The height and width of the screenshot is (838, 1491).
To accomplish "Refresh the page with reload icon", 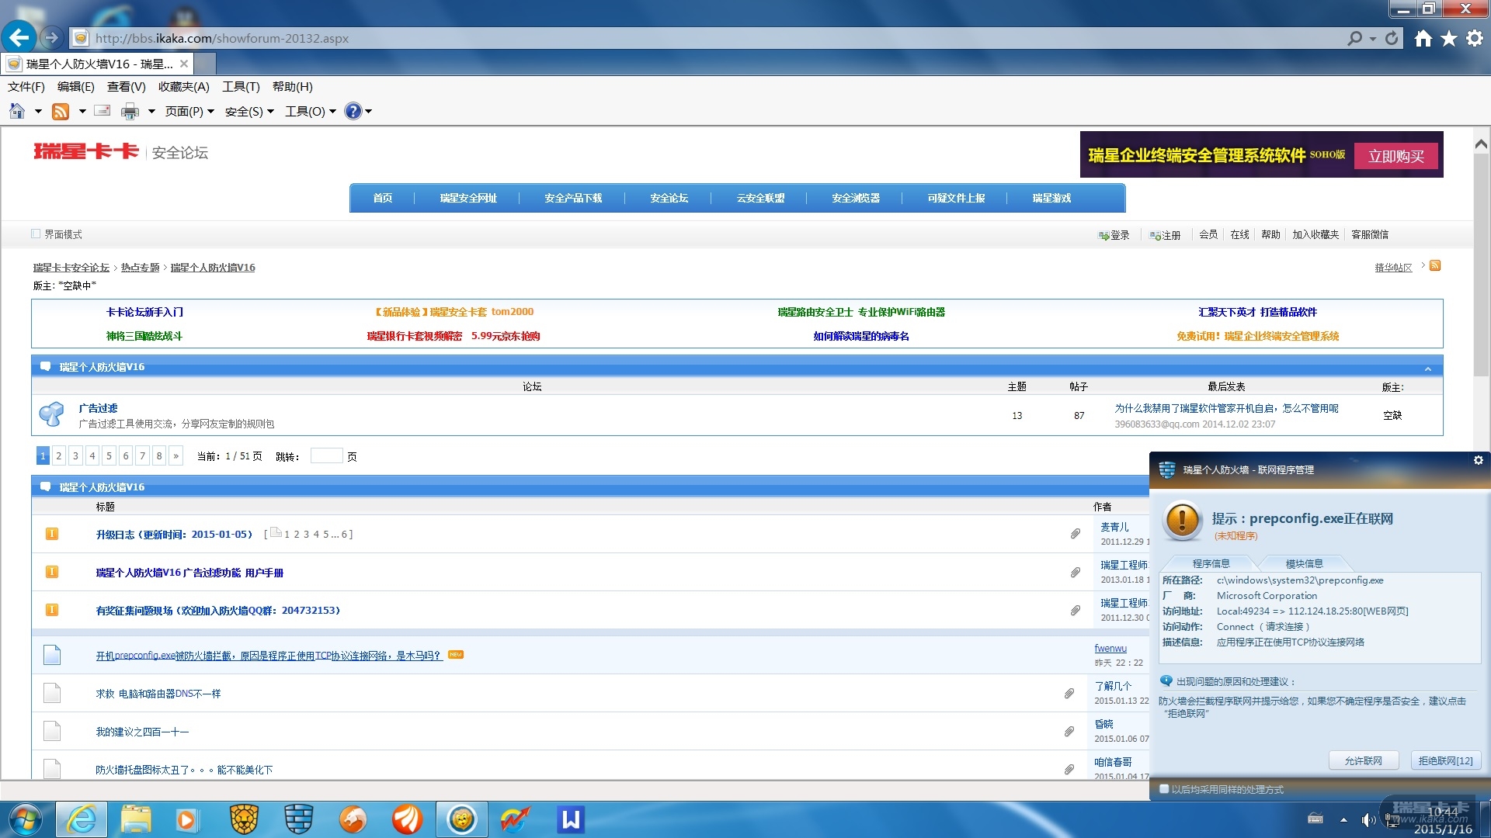I will point(1392,38).
